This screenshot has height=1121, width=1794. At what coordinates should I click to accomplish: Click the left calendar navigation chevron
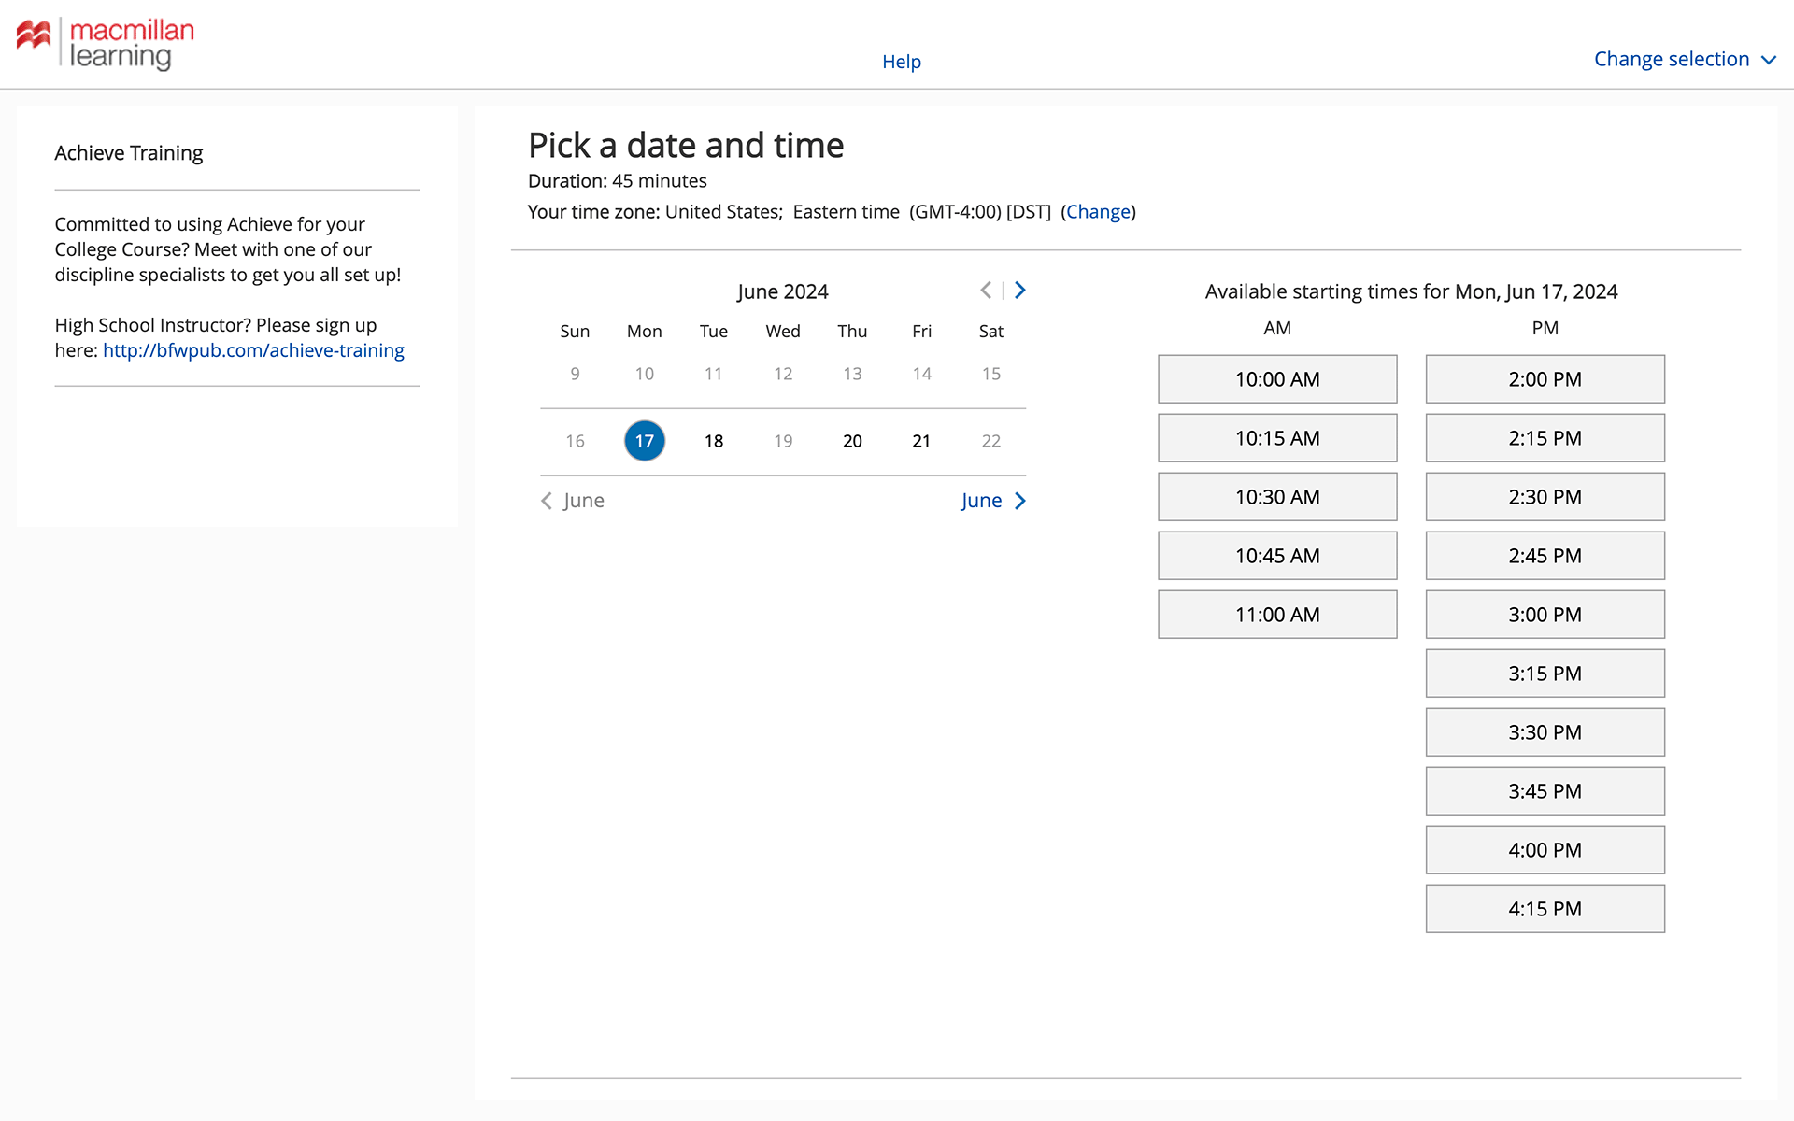pyautogui.click(x=986, y=290)
